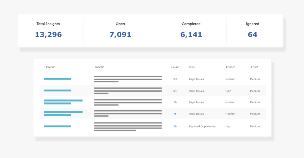
Task: Click the Keyword Opportunity type cell
Action: click(x=202, y=127)
